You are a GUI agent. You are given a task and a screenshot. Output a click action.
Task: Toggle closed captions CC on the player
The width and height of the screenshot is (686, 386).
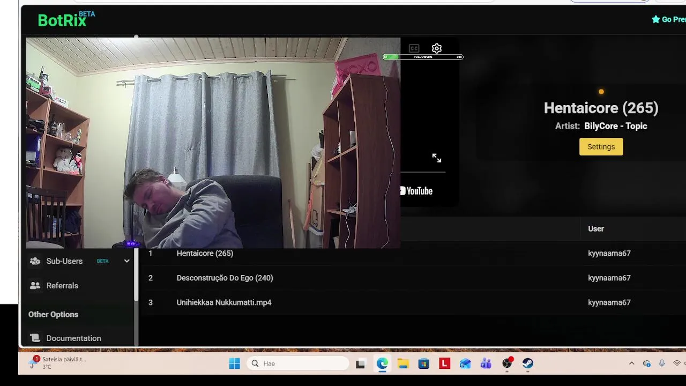pyautogui.click(x=414, y=48)
